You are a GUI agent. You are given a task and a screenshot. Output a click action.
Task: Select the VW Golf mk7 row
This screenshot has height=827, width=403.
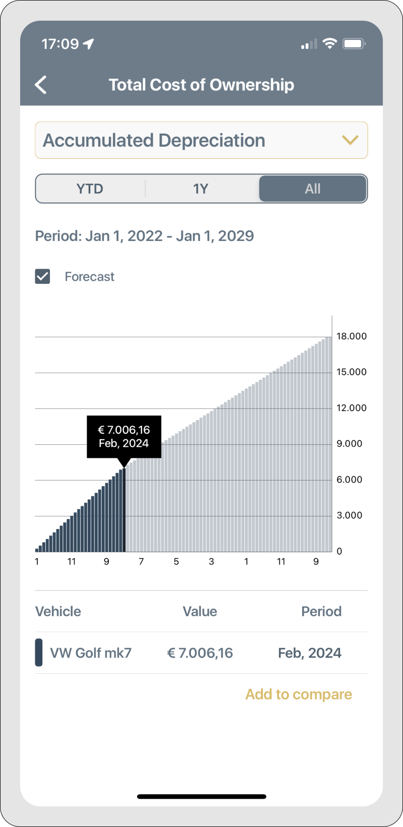pos(201,653)
